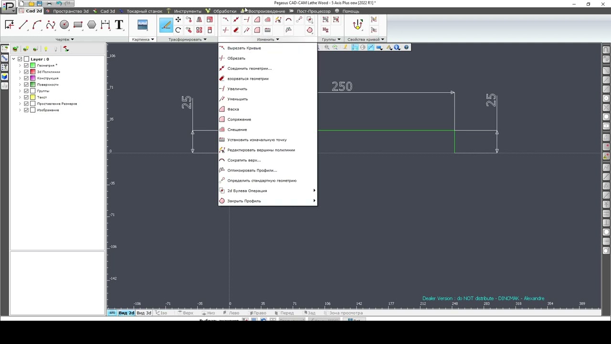Viewport: 611px width, 344px height.
Task: Select Фаска menu entry
Action: click(268, 109)
